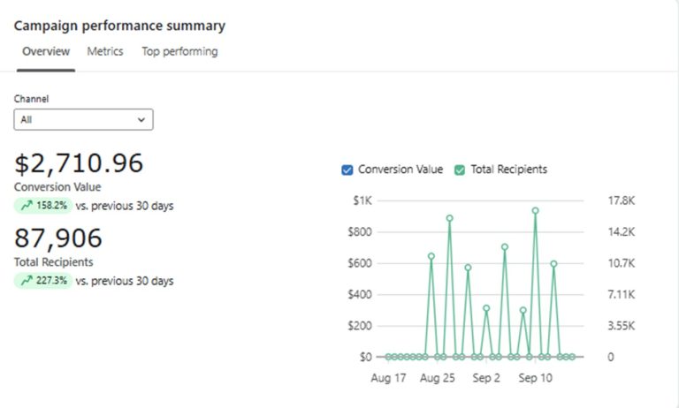This screenshot has width=679, height=408.
Task: Uncheck the Conversion Value checkbox
Action: coord(347,170)
